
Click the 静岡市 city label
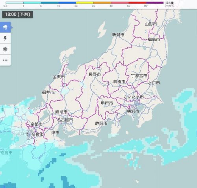point(101,123)
